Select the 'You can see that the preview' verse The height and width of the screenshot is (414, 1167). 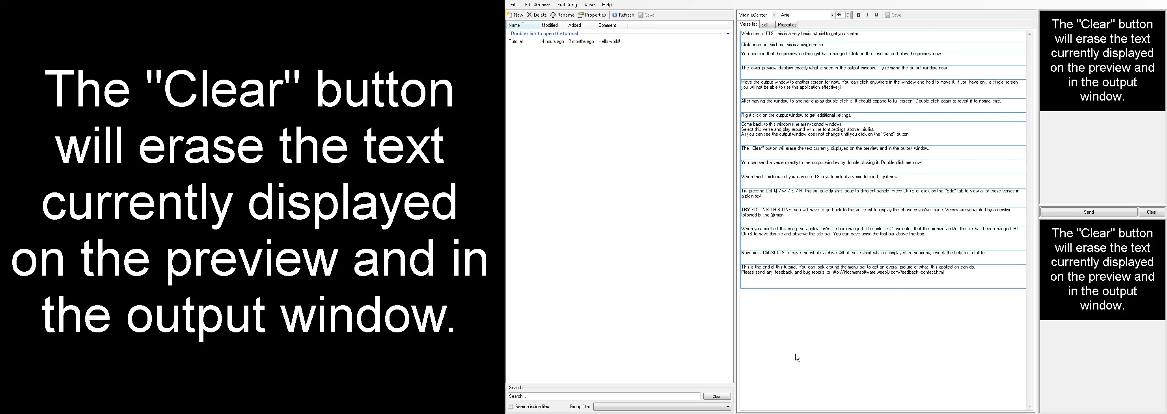point(883,58)
